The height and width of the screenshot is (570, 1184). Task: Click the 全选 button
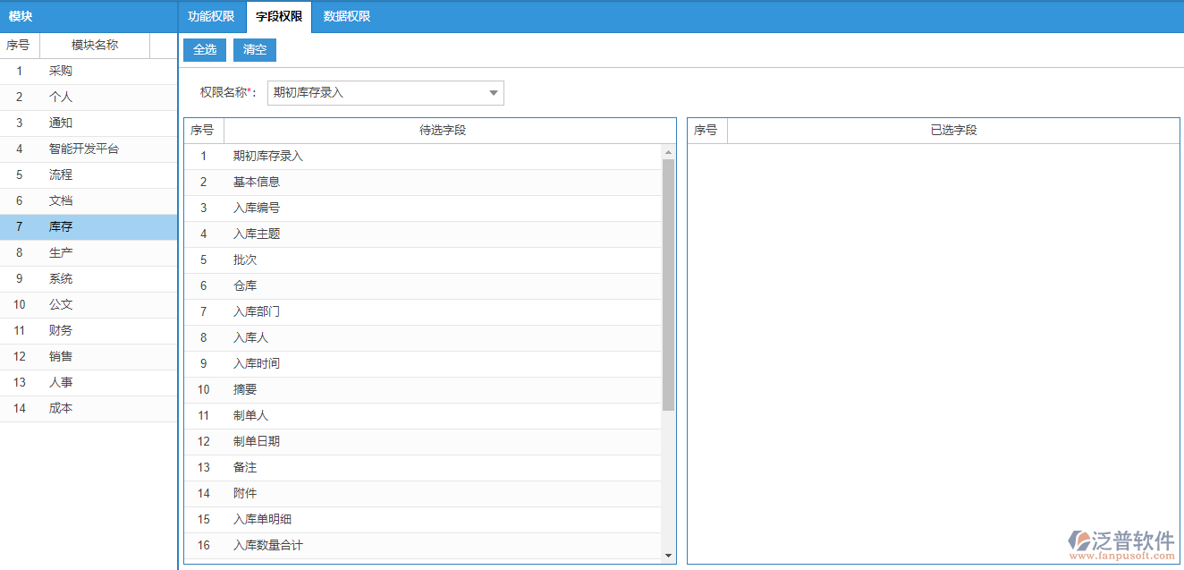tap(204, 50)
